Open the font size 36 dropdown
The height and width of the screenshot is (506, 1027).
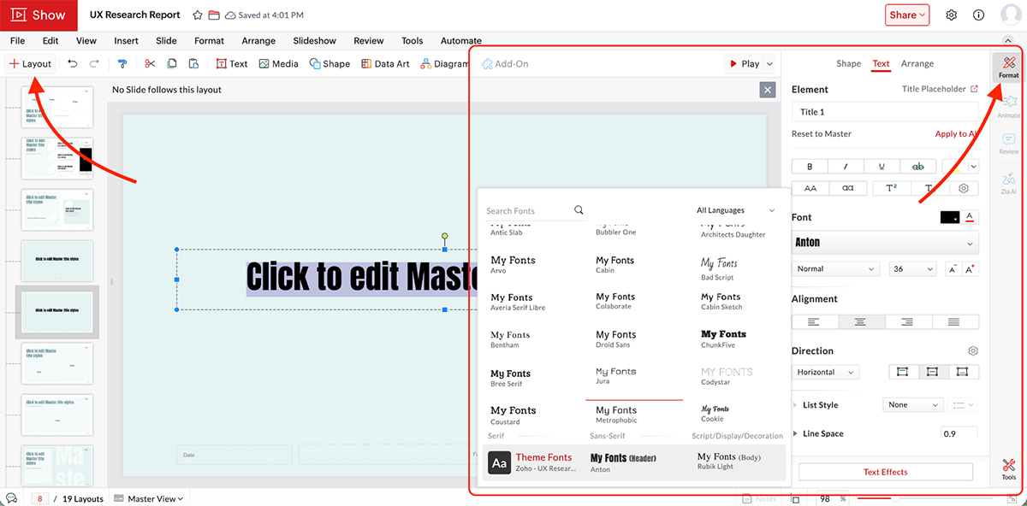click(912, 268)
